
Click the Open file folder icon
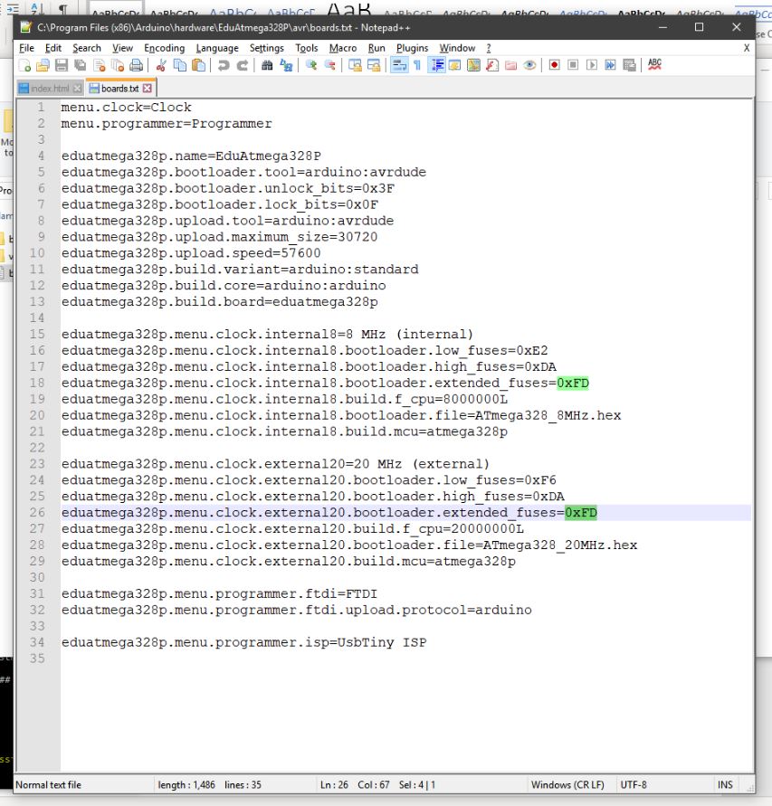coord(43,65)
